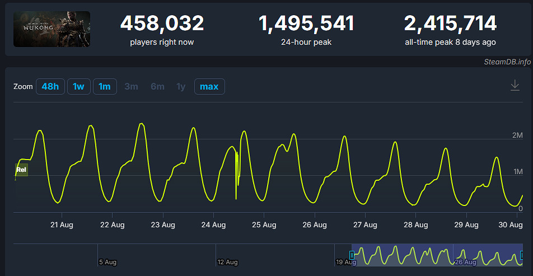Image resolution: width=533 pixels, height=276 pixels.
Task: Pick the 1y zoom range
Action: coord(181,87)
